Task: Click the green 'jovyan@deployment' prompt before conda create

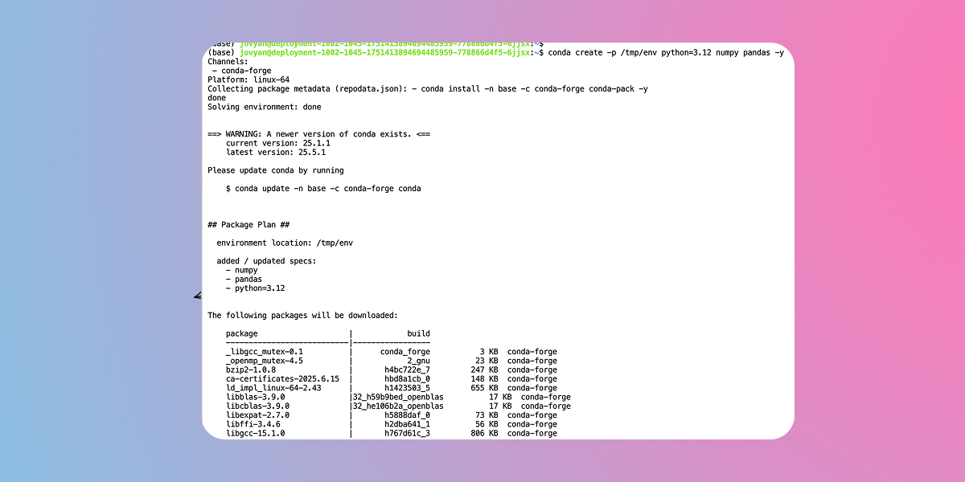Action: point(385,52)
